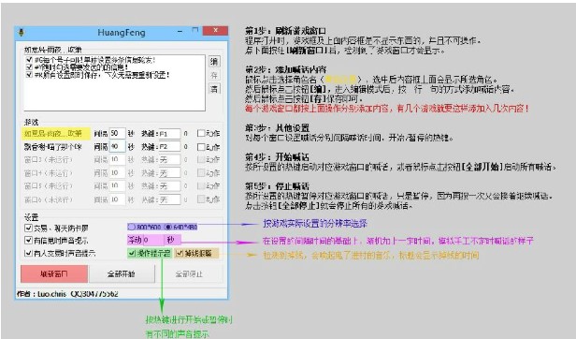Viewport: 576px width, 339px height.
Task: Minimize the HuangFeng window
Action: tap(180, 31)
